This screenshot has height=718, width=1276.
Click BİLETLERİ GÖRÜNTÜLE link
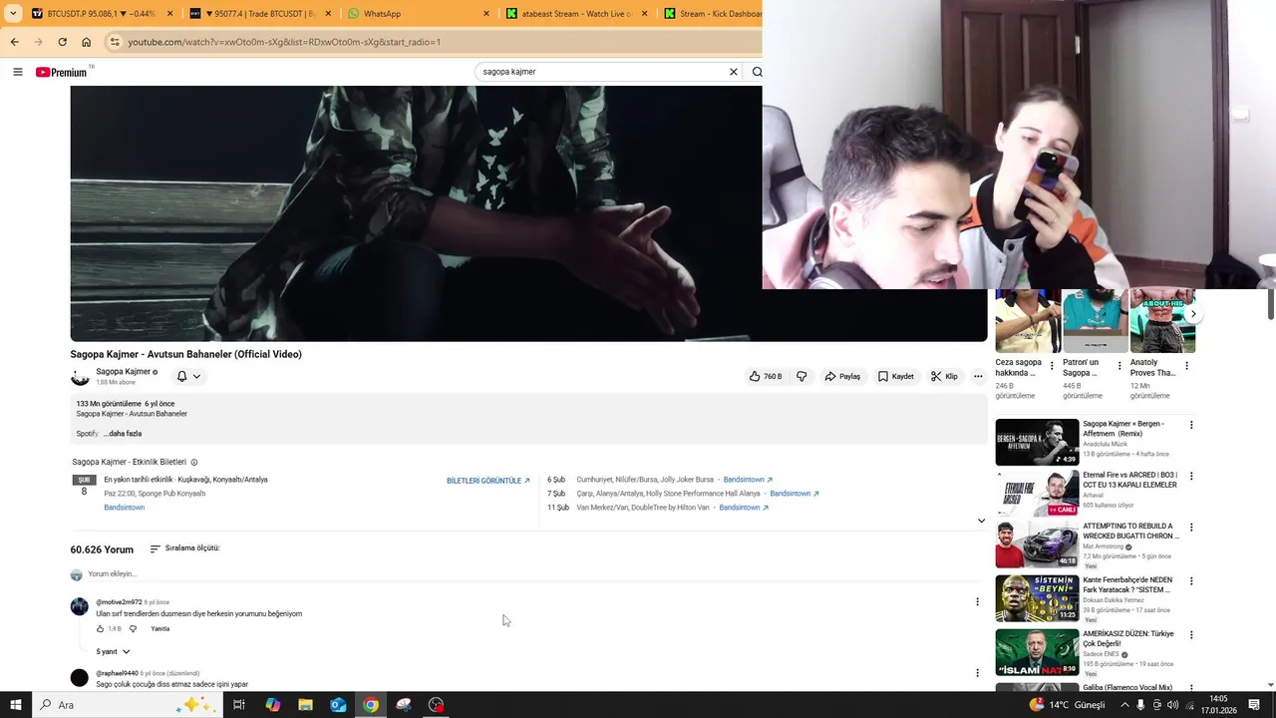pyautogui.click(x=488, y=481)
